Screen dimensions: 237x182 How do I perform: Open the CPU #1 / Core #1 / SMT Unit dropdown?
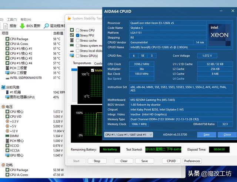coord(128,134)
